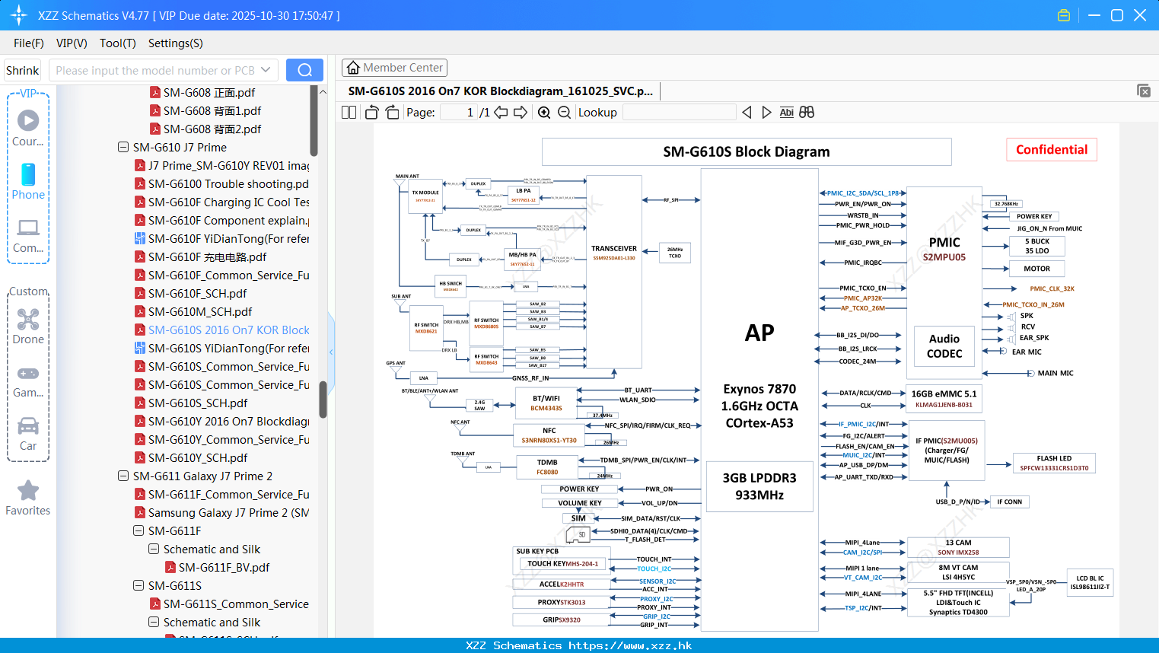Screen dimensions: 1159x653
Task: Open the model number dropdown arrow
Action: point(266,70)
